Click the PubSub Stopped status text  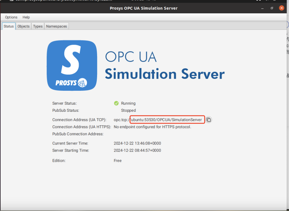pos(128,110)
